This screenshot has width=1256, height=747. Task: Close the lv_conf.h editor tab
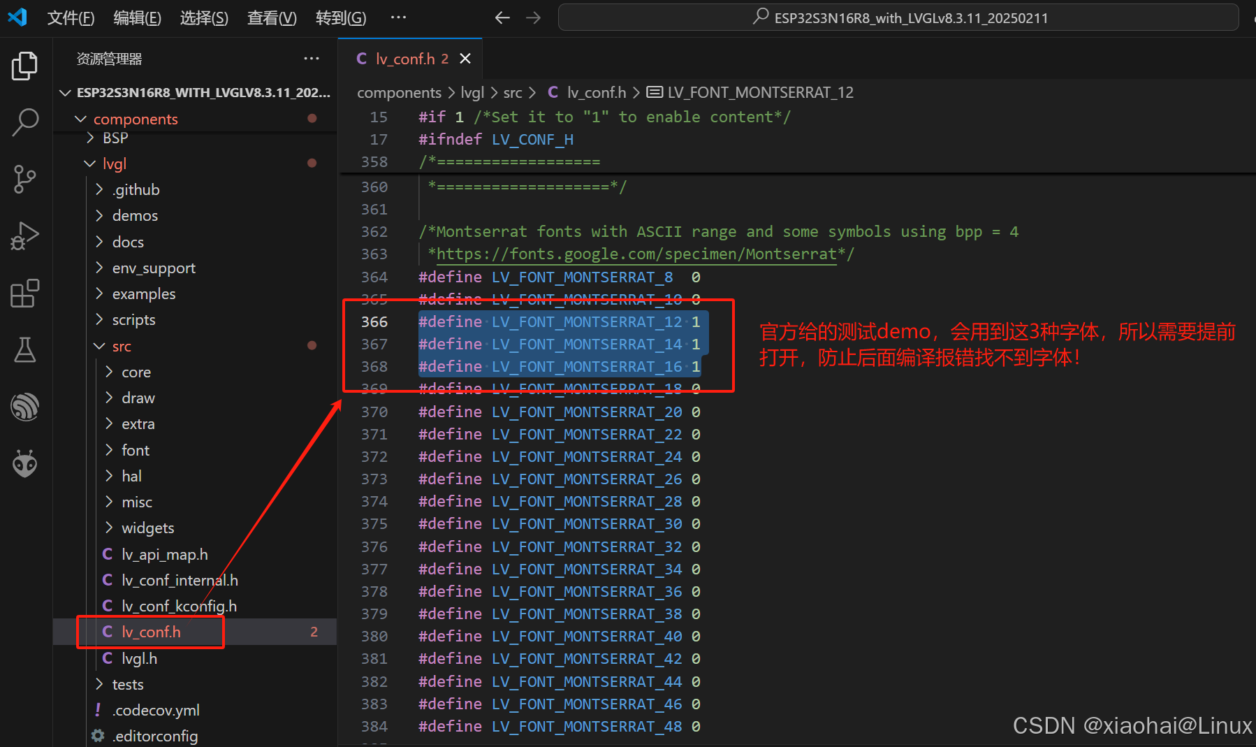(x=465, y=59)
